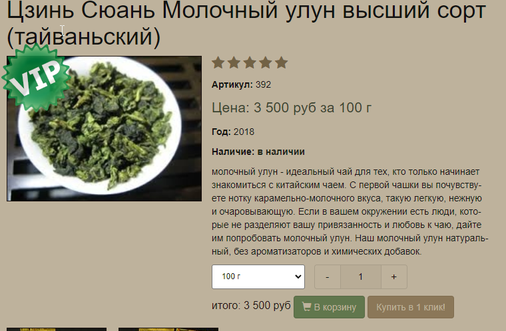Click the fourth rating star

coord(266,62)
